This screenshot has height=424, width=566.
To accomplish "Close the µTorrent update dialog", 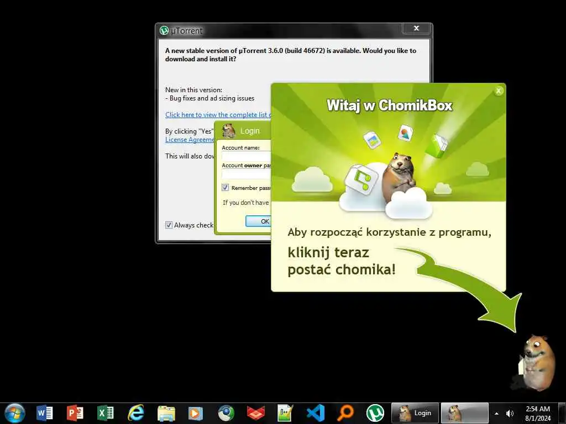I will click(416, 28).
